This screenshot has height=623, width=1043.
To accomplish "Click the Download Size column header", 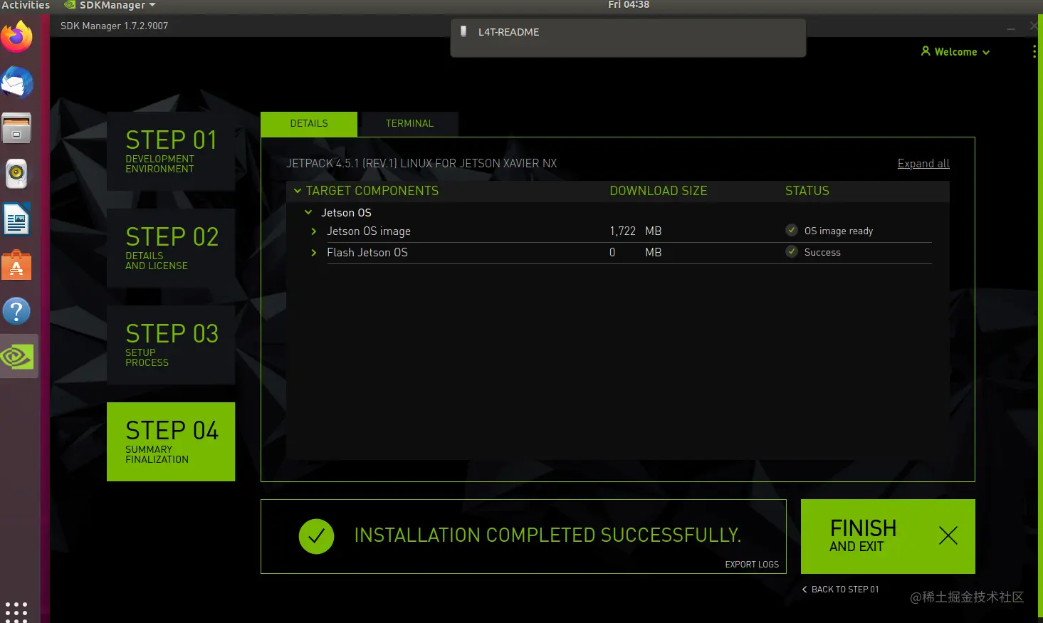I will click(659, 191).
